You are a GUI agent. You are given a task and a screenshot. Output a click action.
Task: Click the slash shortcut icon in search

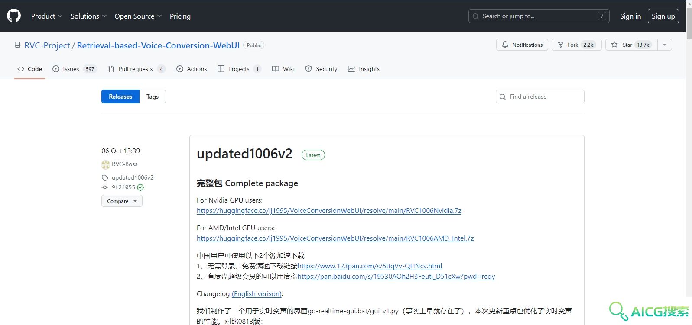point(602,16)
